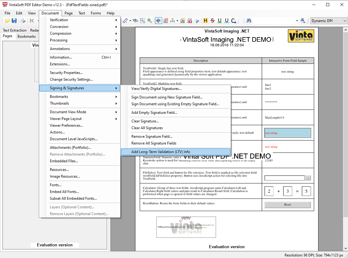Image resolution: width=348 pixels, height=258 pixels.
Task: Click the binoculars find icon beside the search box
Action: pyautogui.click(x=249, y=21)
